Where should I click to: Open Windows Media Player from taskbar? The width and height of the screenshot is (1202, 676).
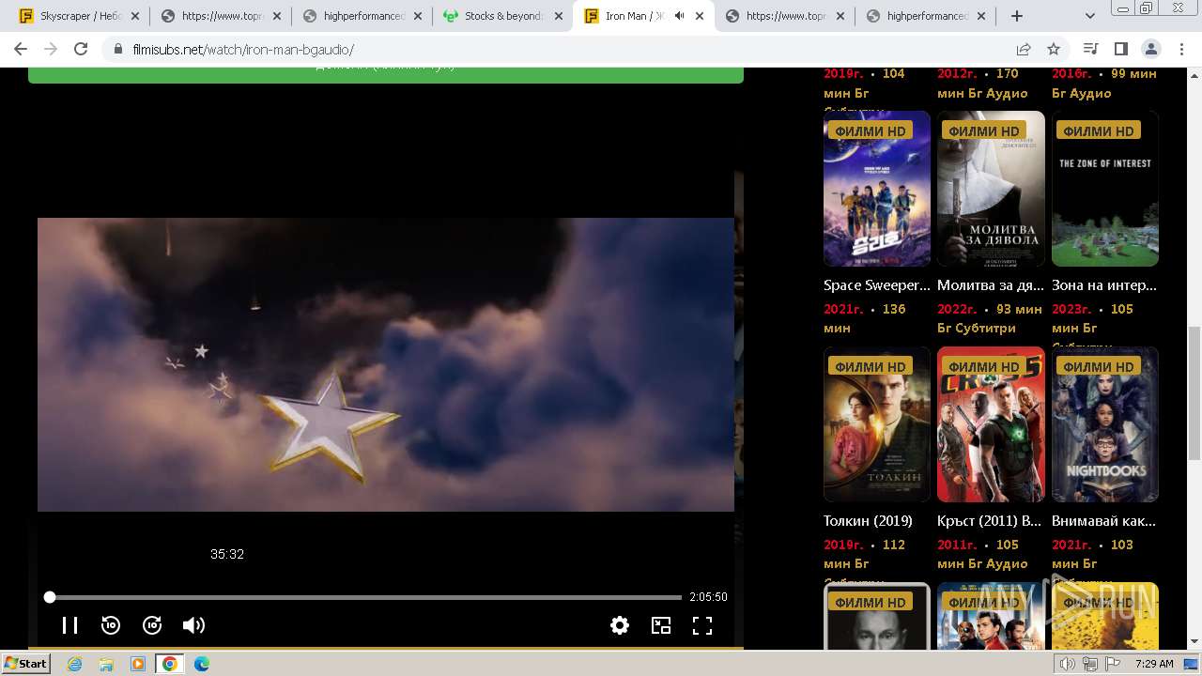coord(138,664)
